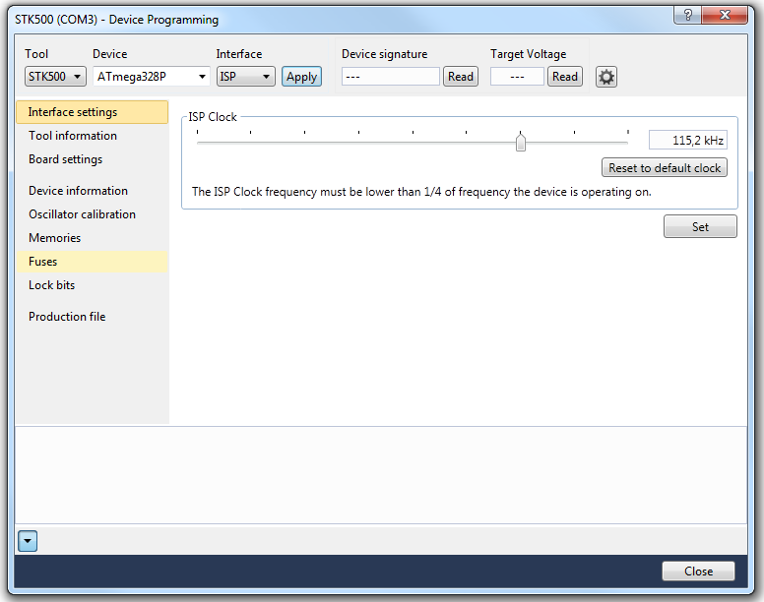The height and width of the screenshot is (602, 764).
Task: Click the Device signature text field
Action: click(x=390, y=77)
